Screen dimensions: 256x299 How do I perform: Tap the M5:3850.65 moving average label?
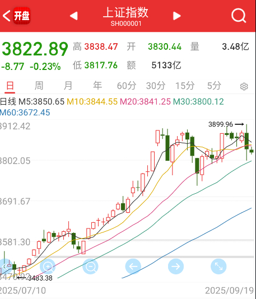[x=41, y=102]
